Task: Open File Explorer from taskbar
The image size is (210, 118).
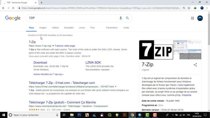Action: [x=72, y=115]
